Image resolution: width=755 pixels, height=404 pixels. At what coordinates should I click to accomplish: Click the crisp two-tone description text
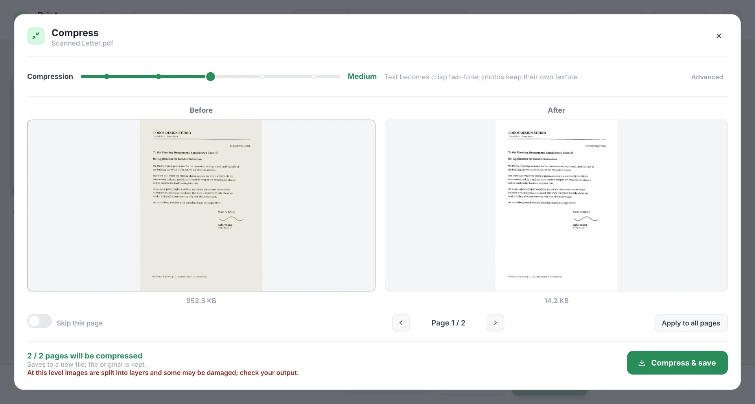pos(482,77)
